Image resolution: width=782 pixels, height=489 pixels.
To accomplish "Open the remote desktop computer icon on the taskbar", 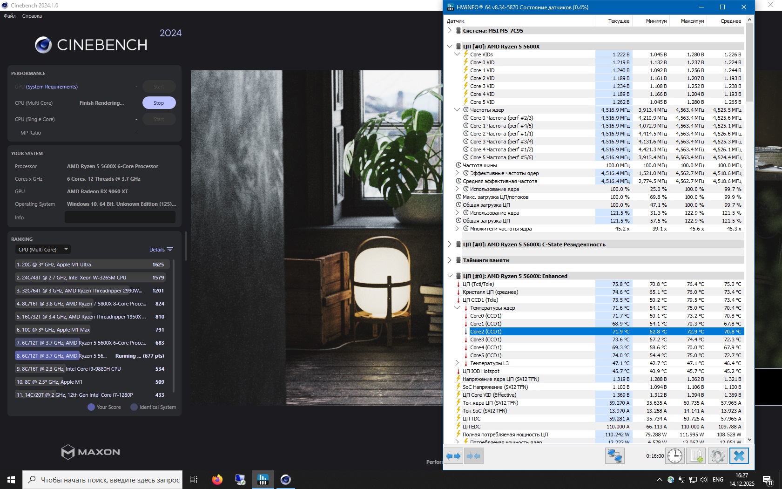I will pos(240,479).
